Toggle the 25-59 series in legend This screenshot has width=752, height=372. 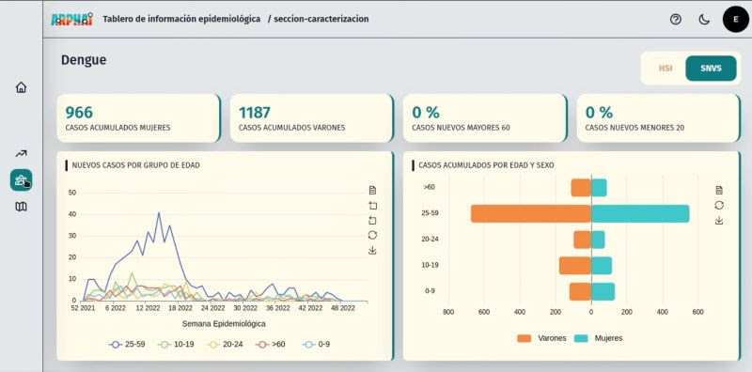(x=127, y=344)
